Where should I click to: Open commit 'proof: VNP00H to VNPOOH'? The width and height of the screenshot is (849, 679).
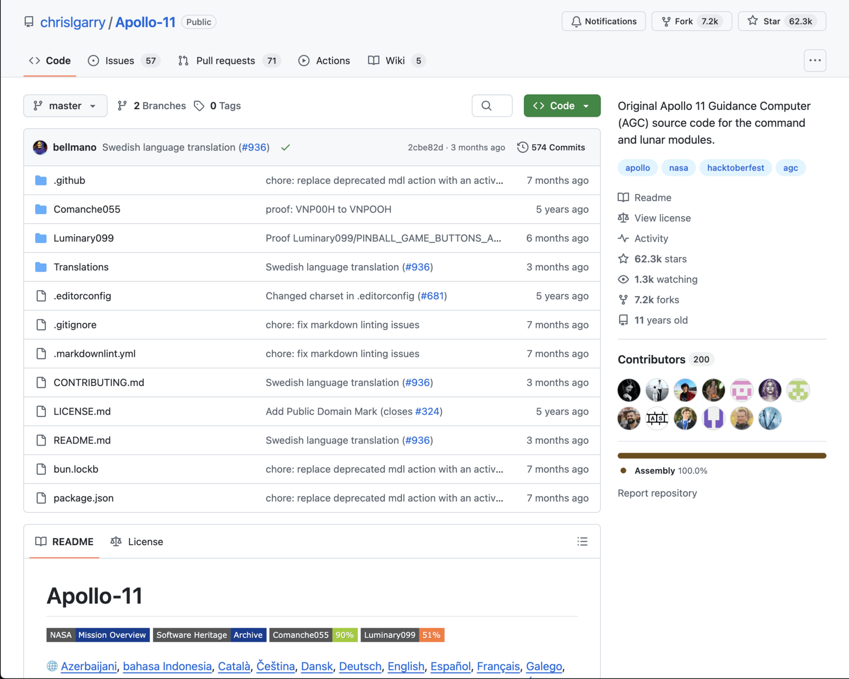coord(328,209)
